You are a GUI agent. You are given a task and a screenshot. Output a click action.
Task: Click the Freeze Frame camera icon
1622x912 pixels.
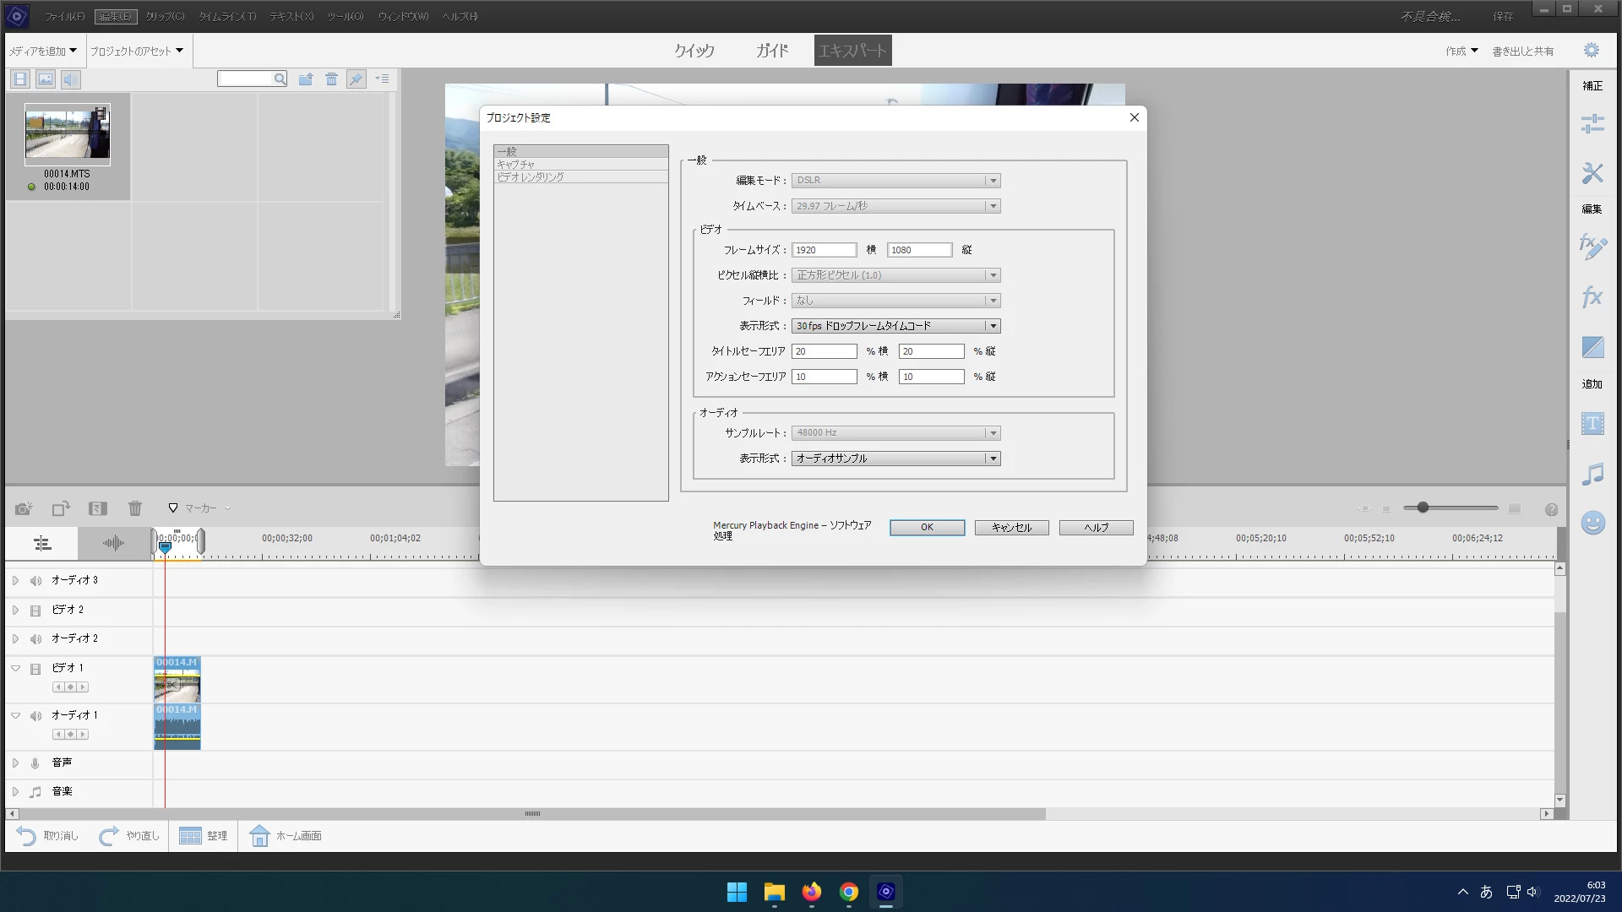(23, 508)
